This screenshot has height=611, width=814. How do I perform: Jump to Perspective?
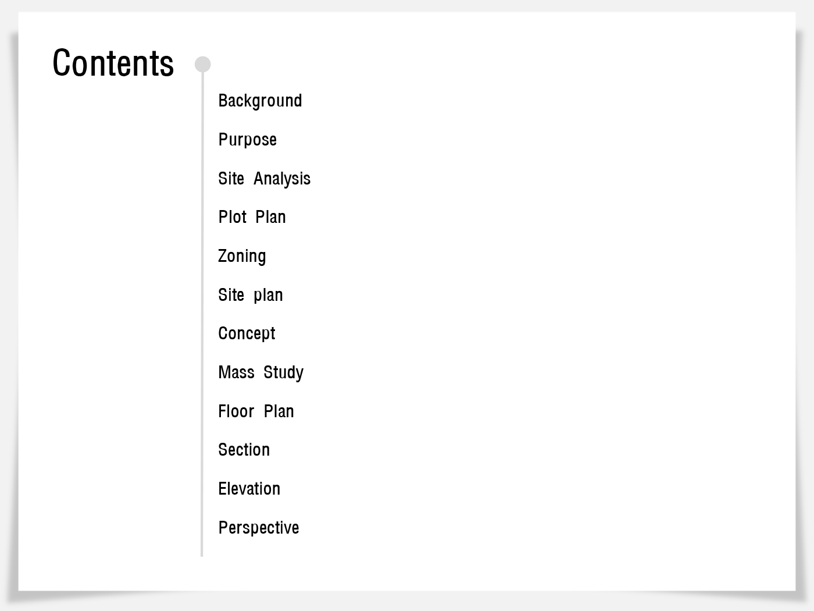(x=258, y=528)
